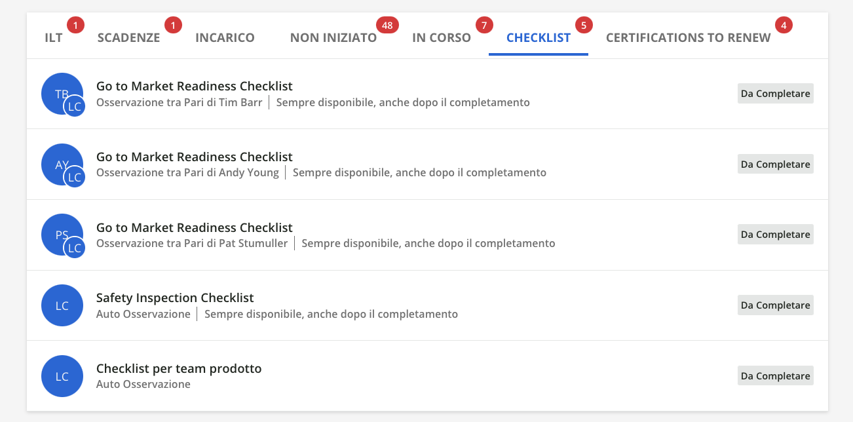
Task: Open the Checklist per team prodotto item
Action: [179, 368]
